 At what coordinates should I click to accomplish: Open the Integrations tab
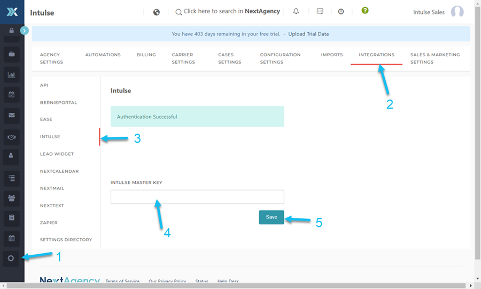tap(376, 55)
